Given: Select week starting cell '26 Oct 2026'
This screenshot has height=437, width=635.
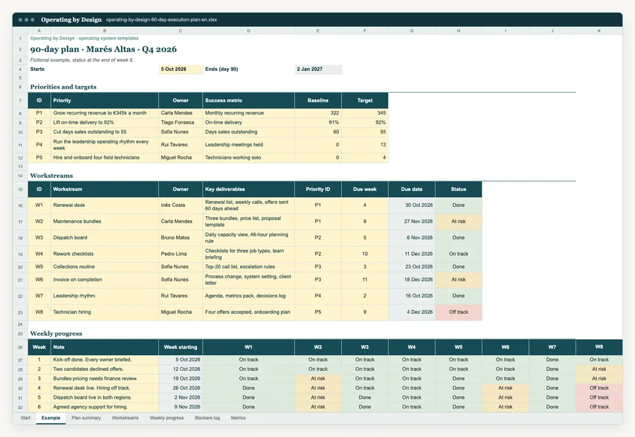Looking at the screenshot, I should 181,388.
